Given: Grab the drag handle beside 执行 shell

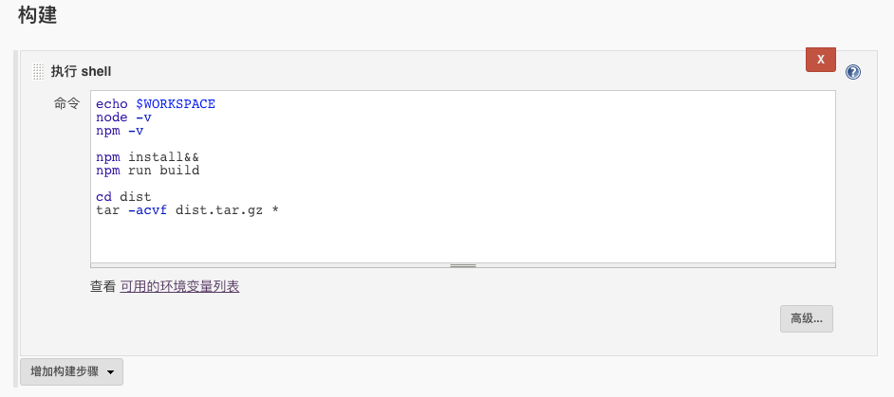Looking at the screenshot, I should tap(38, 72).
